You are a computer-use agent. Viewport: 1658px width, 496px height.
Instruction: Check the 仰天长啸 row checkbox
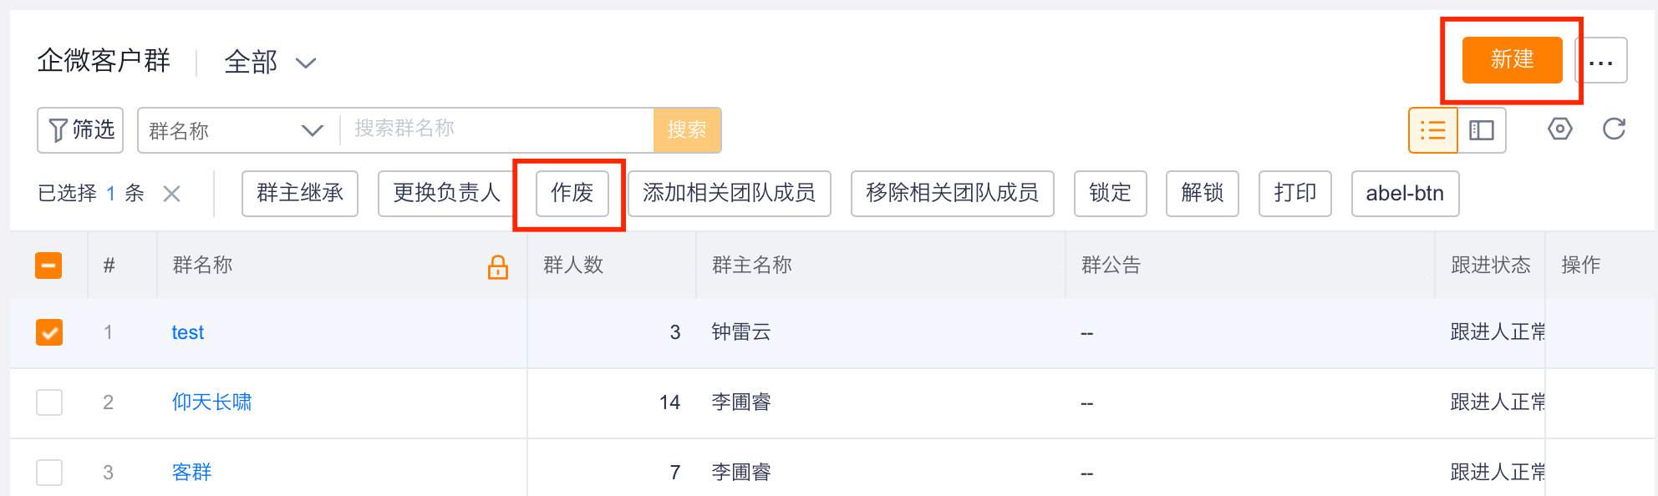point(49,402)
